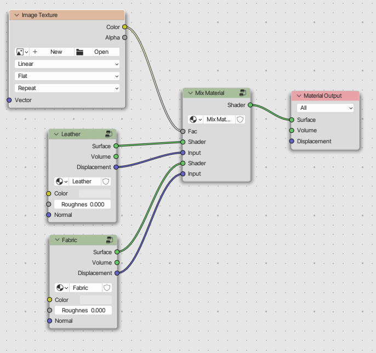Open the Repeat extension dropdown
This screenshot has height=353, width=376.
67,88
